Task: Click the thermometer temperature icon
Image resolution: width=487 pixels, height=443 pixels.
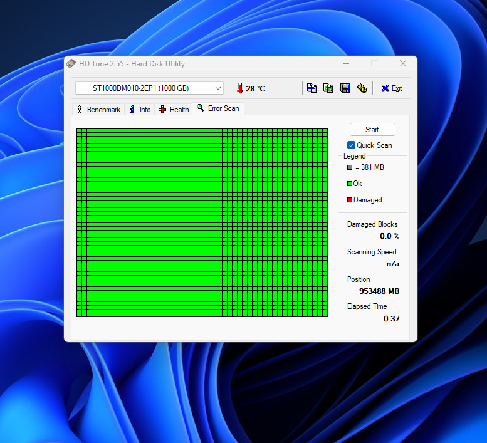Action: click(240, 88)
